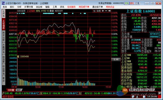
Task: Click the plus zoom icon above the chart
Action: point(103,11)
